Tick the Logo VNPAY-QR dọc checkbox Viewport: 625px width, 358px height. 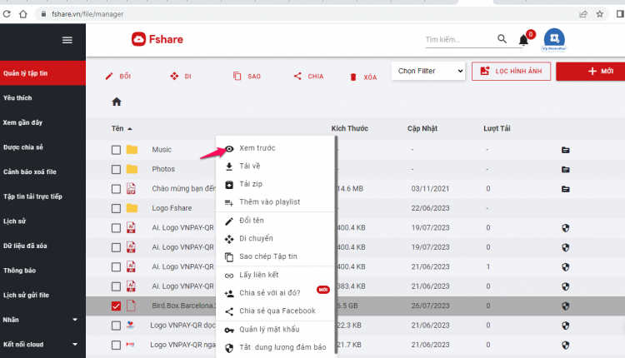click(116, 326)
